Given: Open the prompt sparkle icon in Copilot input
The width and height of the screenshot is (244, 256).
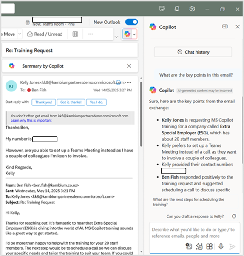Looking at the screenshot, I should click(199, 246).
